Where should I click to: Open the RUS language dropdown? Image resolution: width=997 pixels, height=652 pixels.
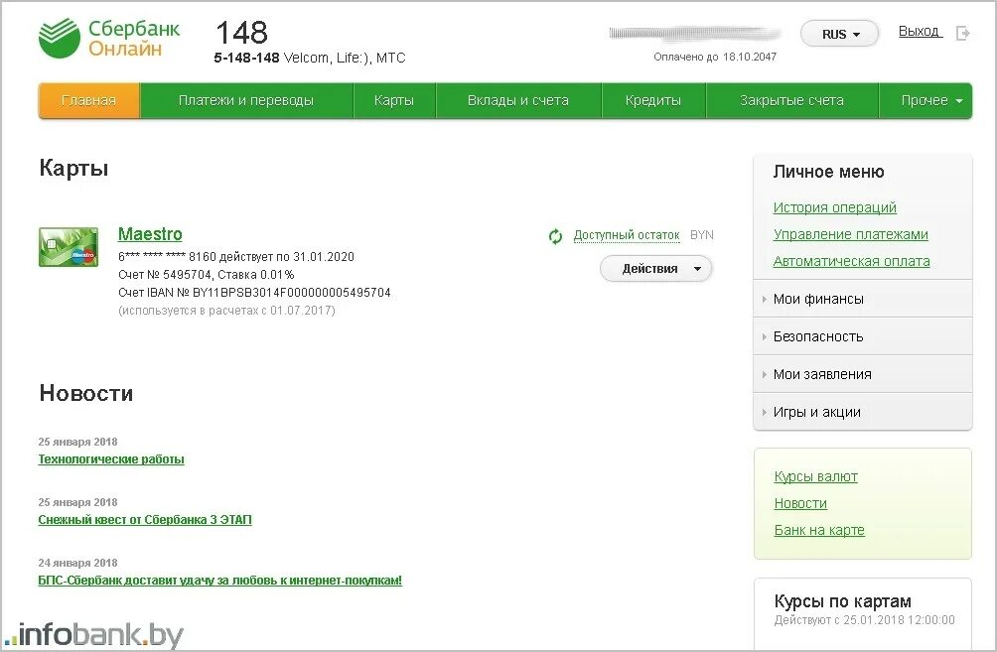pyautogui.click(x=839, y=35)
